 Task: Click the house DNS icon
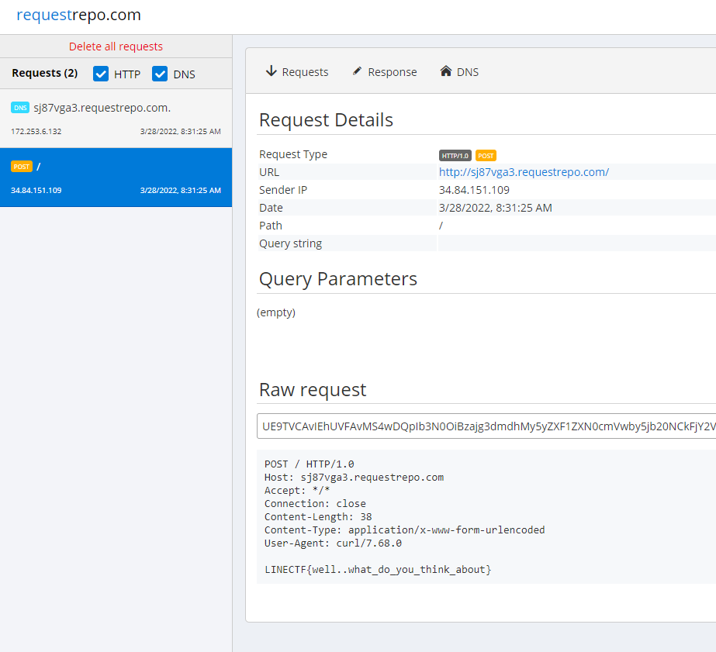click(446, 71)
